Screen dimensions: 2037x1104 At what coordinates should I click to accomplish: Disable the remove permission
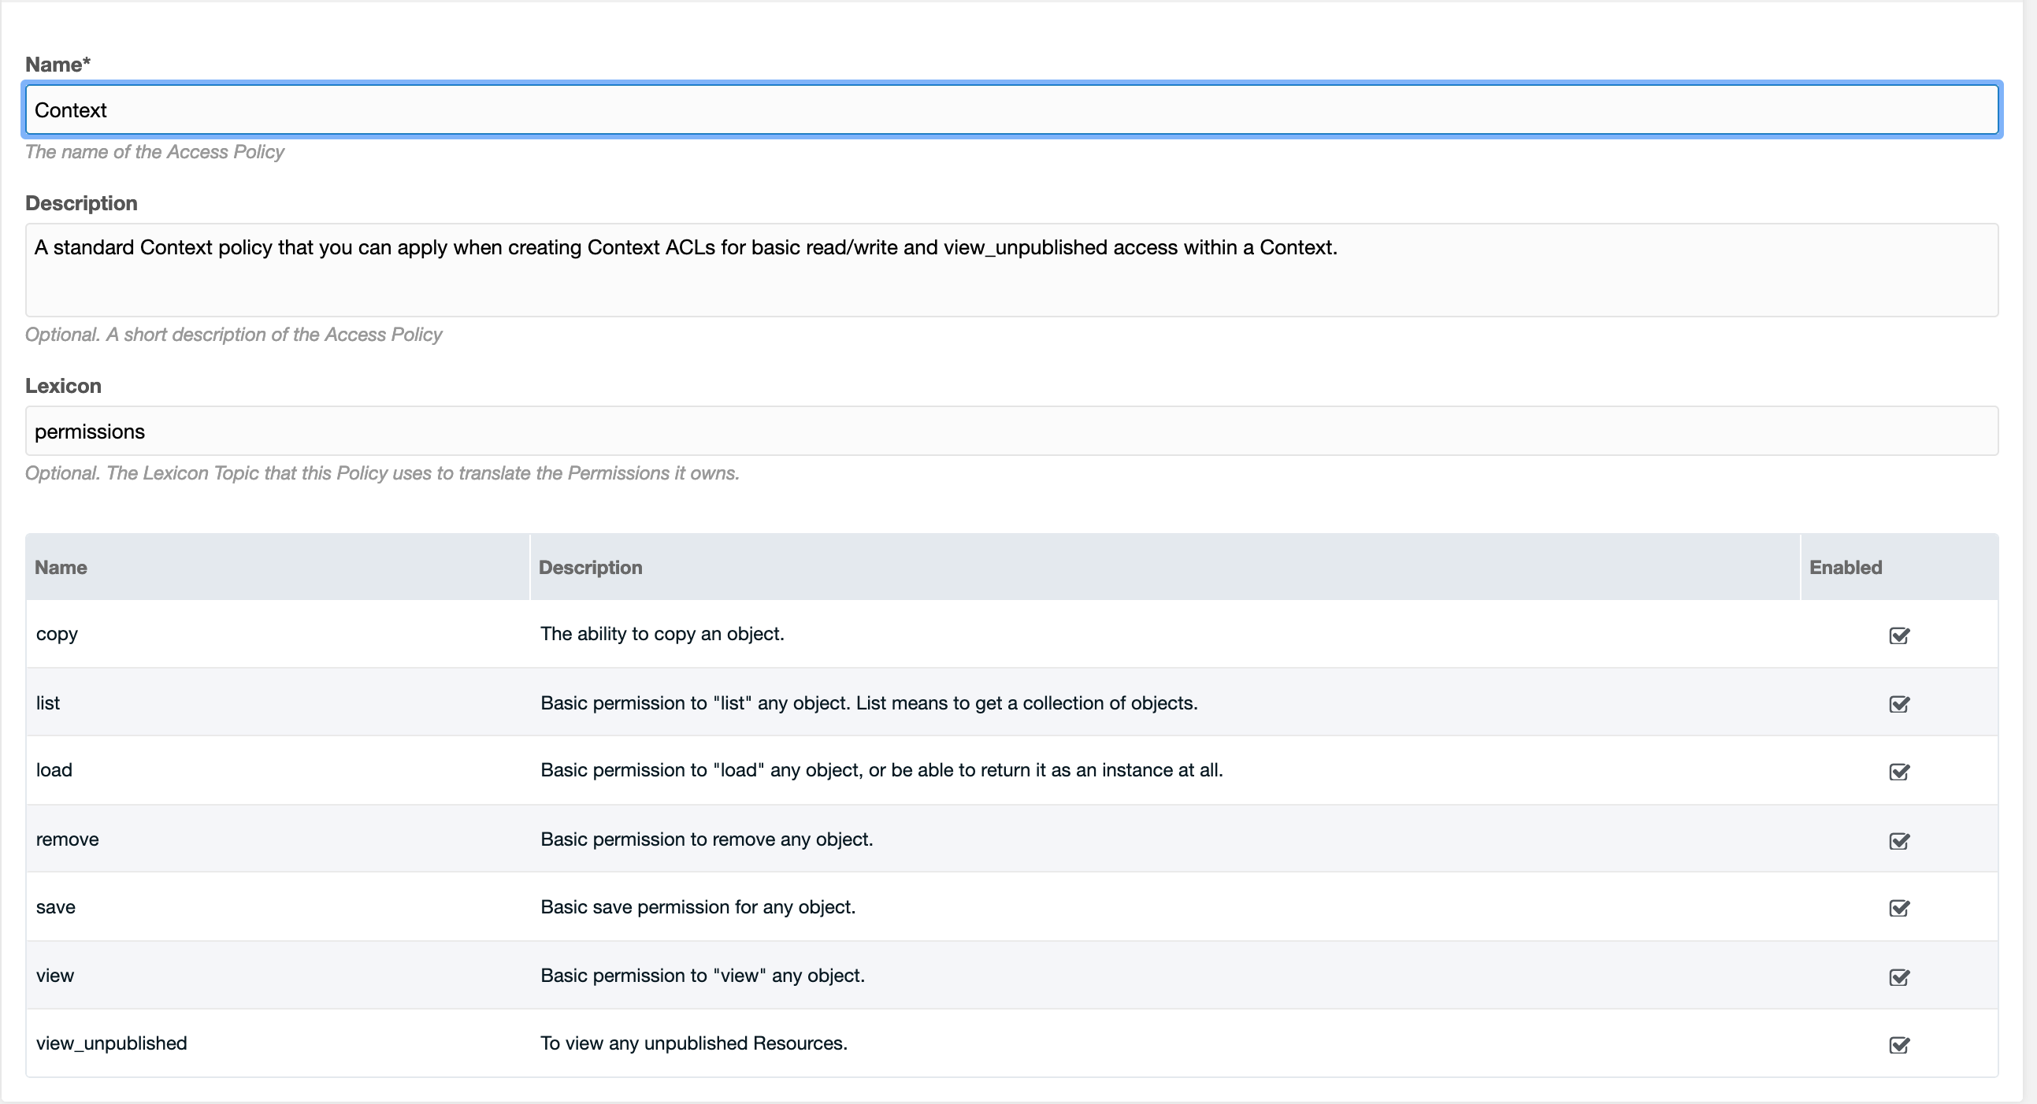pos(1900,841)
